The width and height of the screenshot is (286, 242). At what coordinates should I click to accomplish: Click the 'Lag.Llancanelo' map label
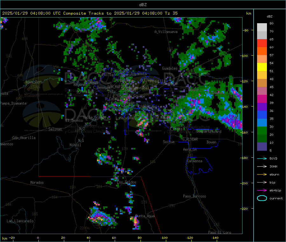20,221
